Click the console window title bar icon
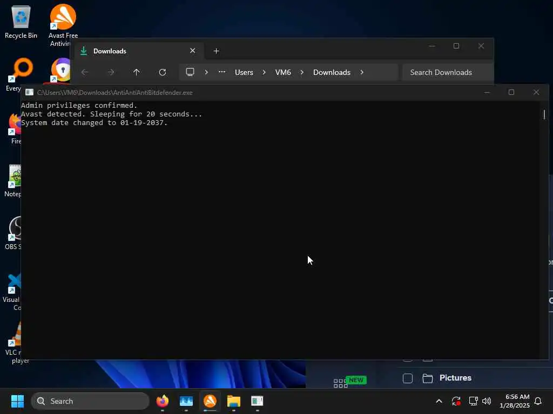This screenshot has height=414, width=553. [29, 92]
